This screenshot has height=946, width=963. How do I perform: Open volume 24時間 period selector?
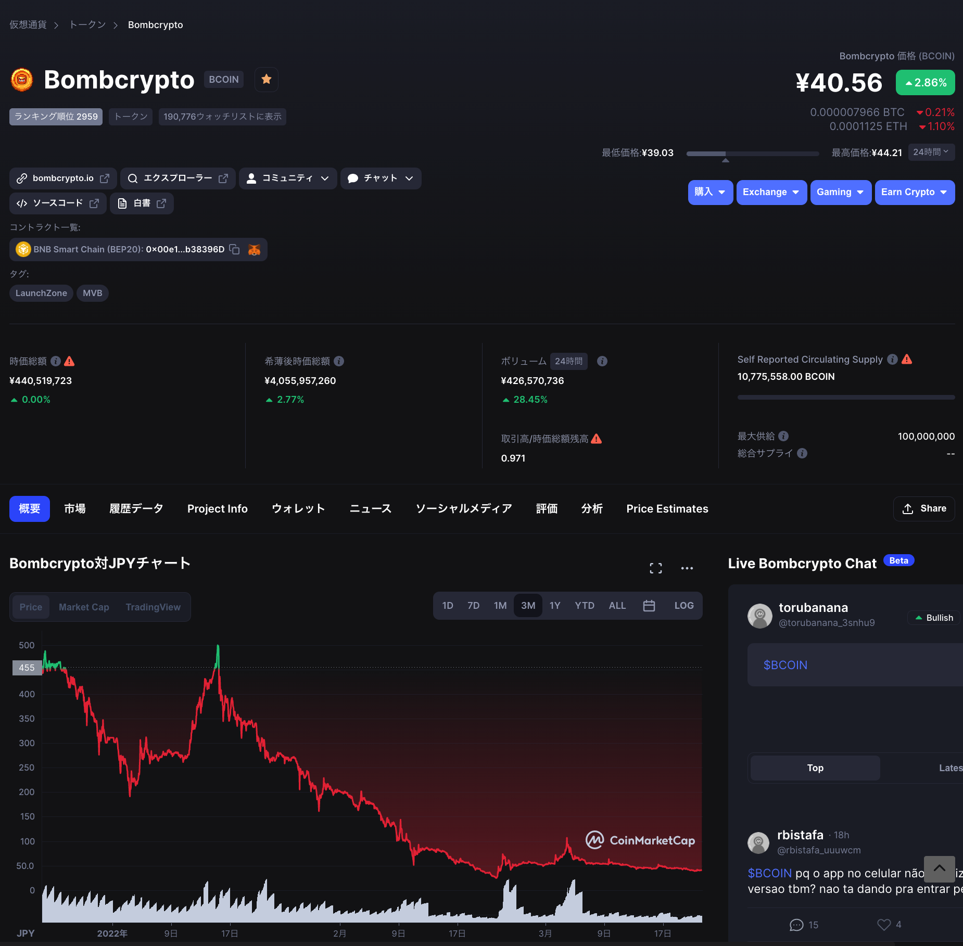568,361
